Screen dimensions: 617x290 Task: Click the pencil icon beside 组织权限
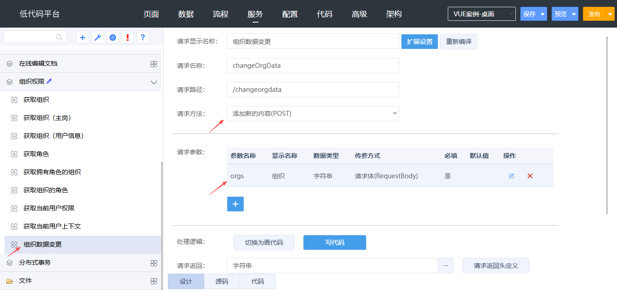click(49, 81)
